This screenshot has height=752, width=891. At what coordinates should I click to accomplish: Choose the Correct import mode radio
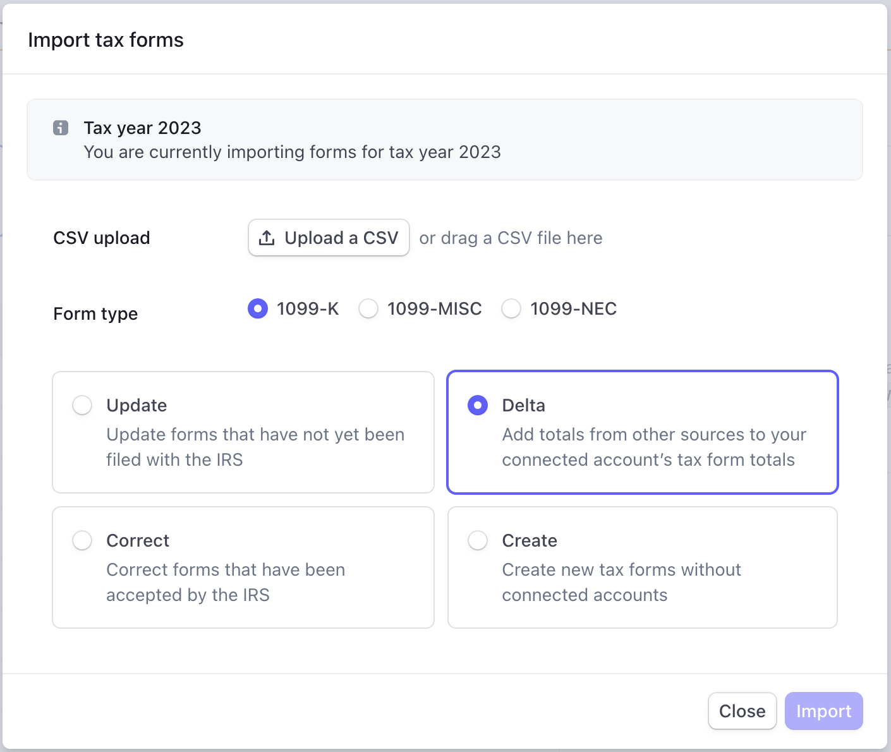tap(82, 540)
